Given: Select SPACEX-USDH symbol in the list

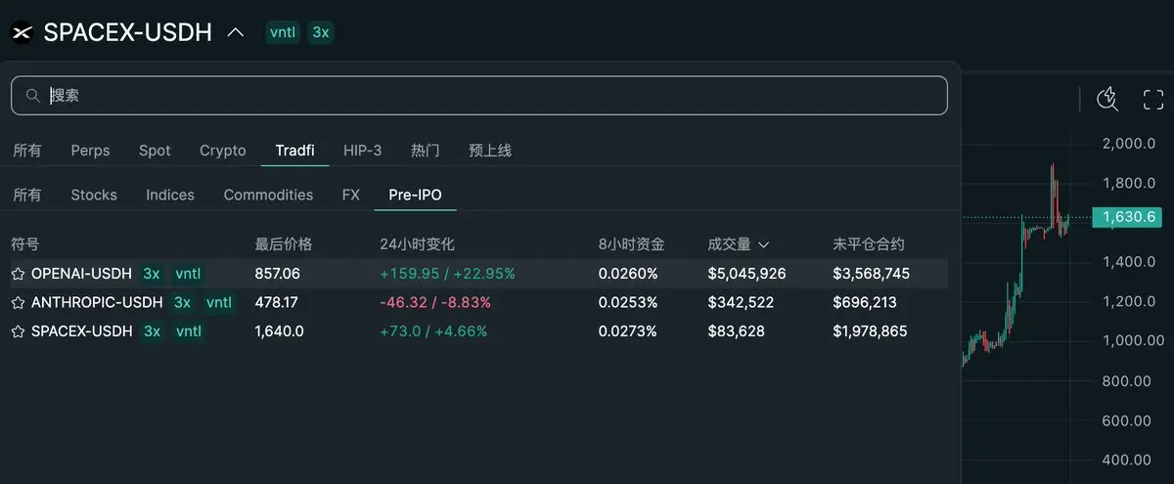Looking at the screenshot, I should [81, 331].
